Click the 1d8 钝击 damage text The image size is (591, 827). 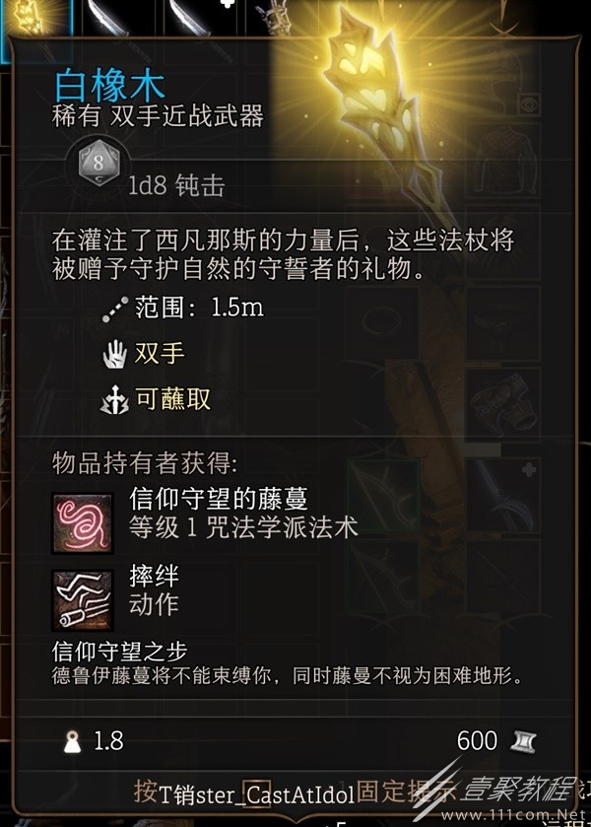click(x=176, y=185)
